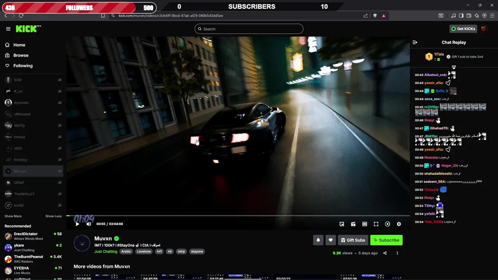
Task: Open Brave Shields lion icon
Action: tap(375, 16)
